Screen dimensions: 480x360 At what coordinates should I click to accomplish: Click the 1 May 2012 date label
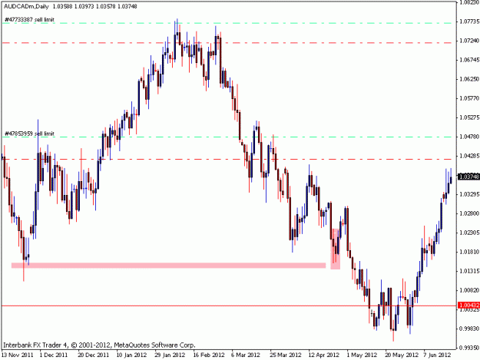tap(362, 355)
